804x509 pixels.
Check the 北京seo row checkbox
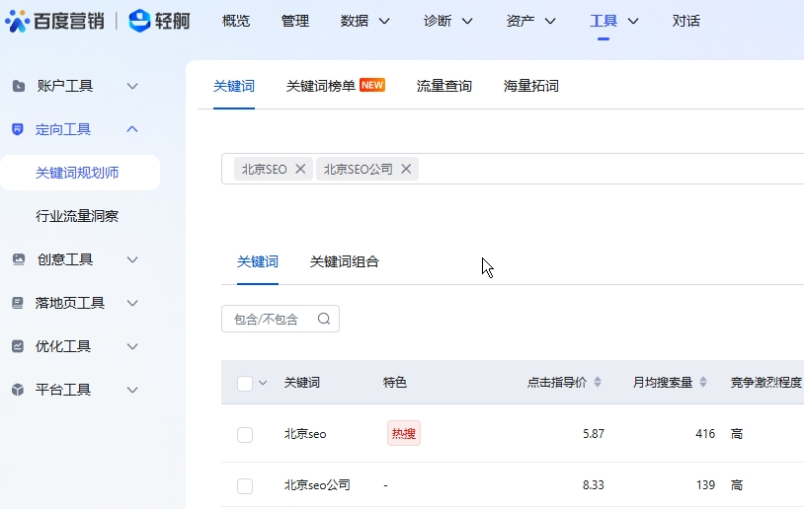(x=245, y=434)
